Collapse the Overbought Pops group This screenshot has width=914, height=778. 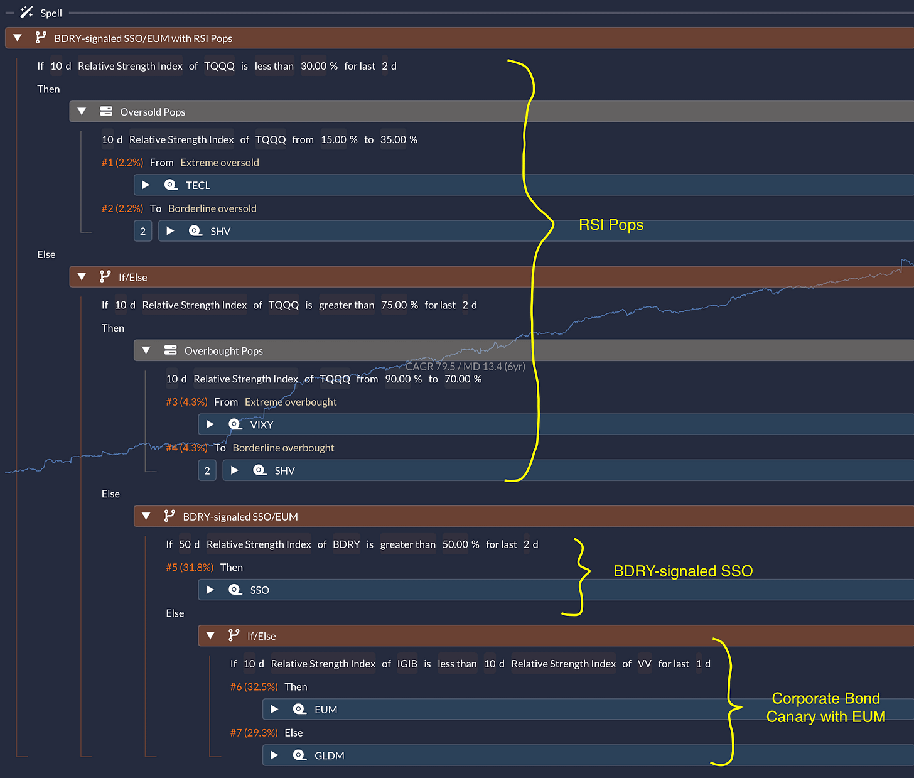(x=146, y=350)
